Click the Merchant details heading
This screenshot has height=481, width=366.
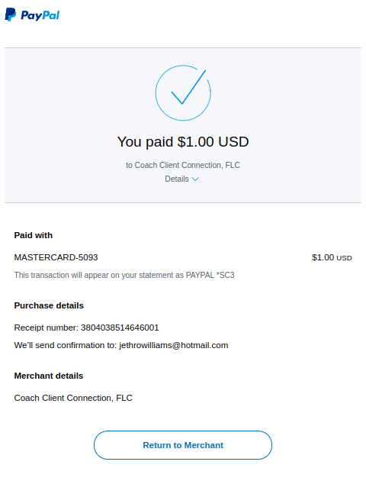pyautogui.click(x=48, y=376)
